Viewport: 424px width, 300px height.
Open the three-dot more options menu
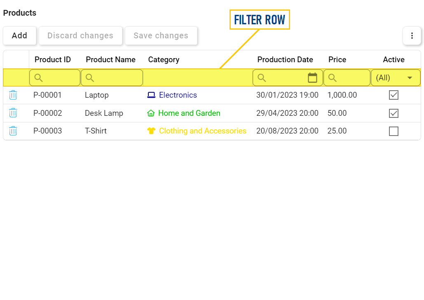coord(412,36)
